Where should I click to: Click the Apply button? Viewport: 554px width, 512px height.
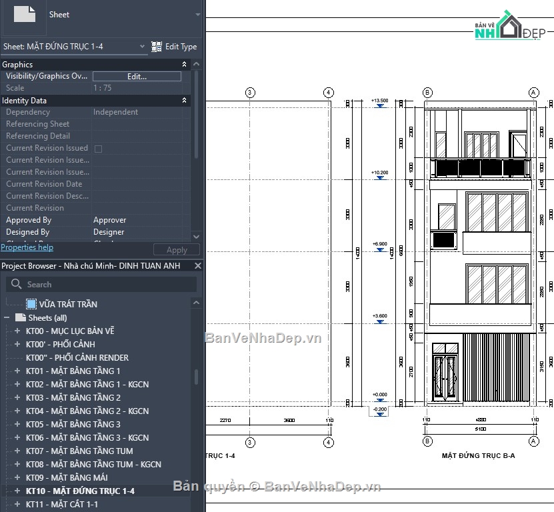click(177, 250)
